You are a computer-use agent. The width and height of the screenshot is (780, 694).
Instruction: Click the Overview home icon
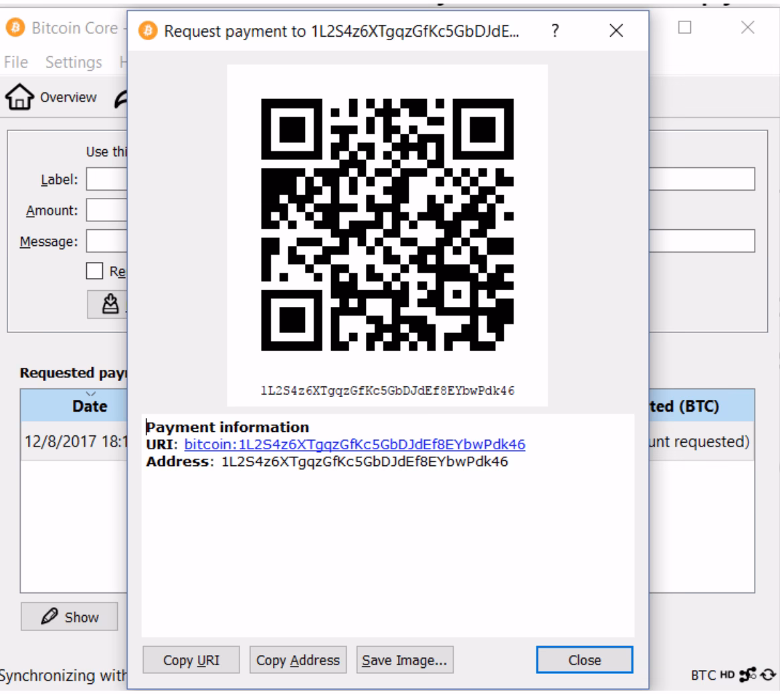point(19,96)
